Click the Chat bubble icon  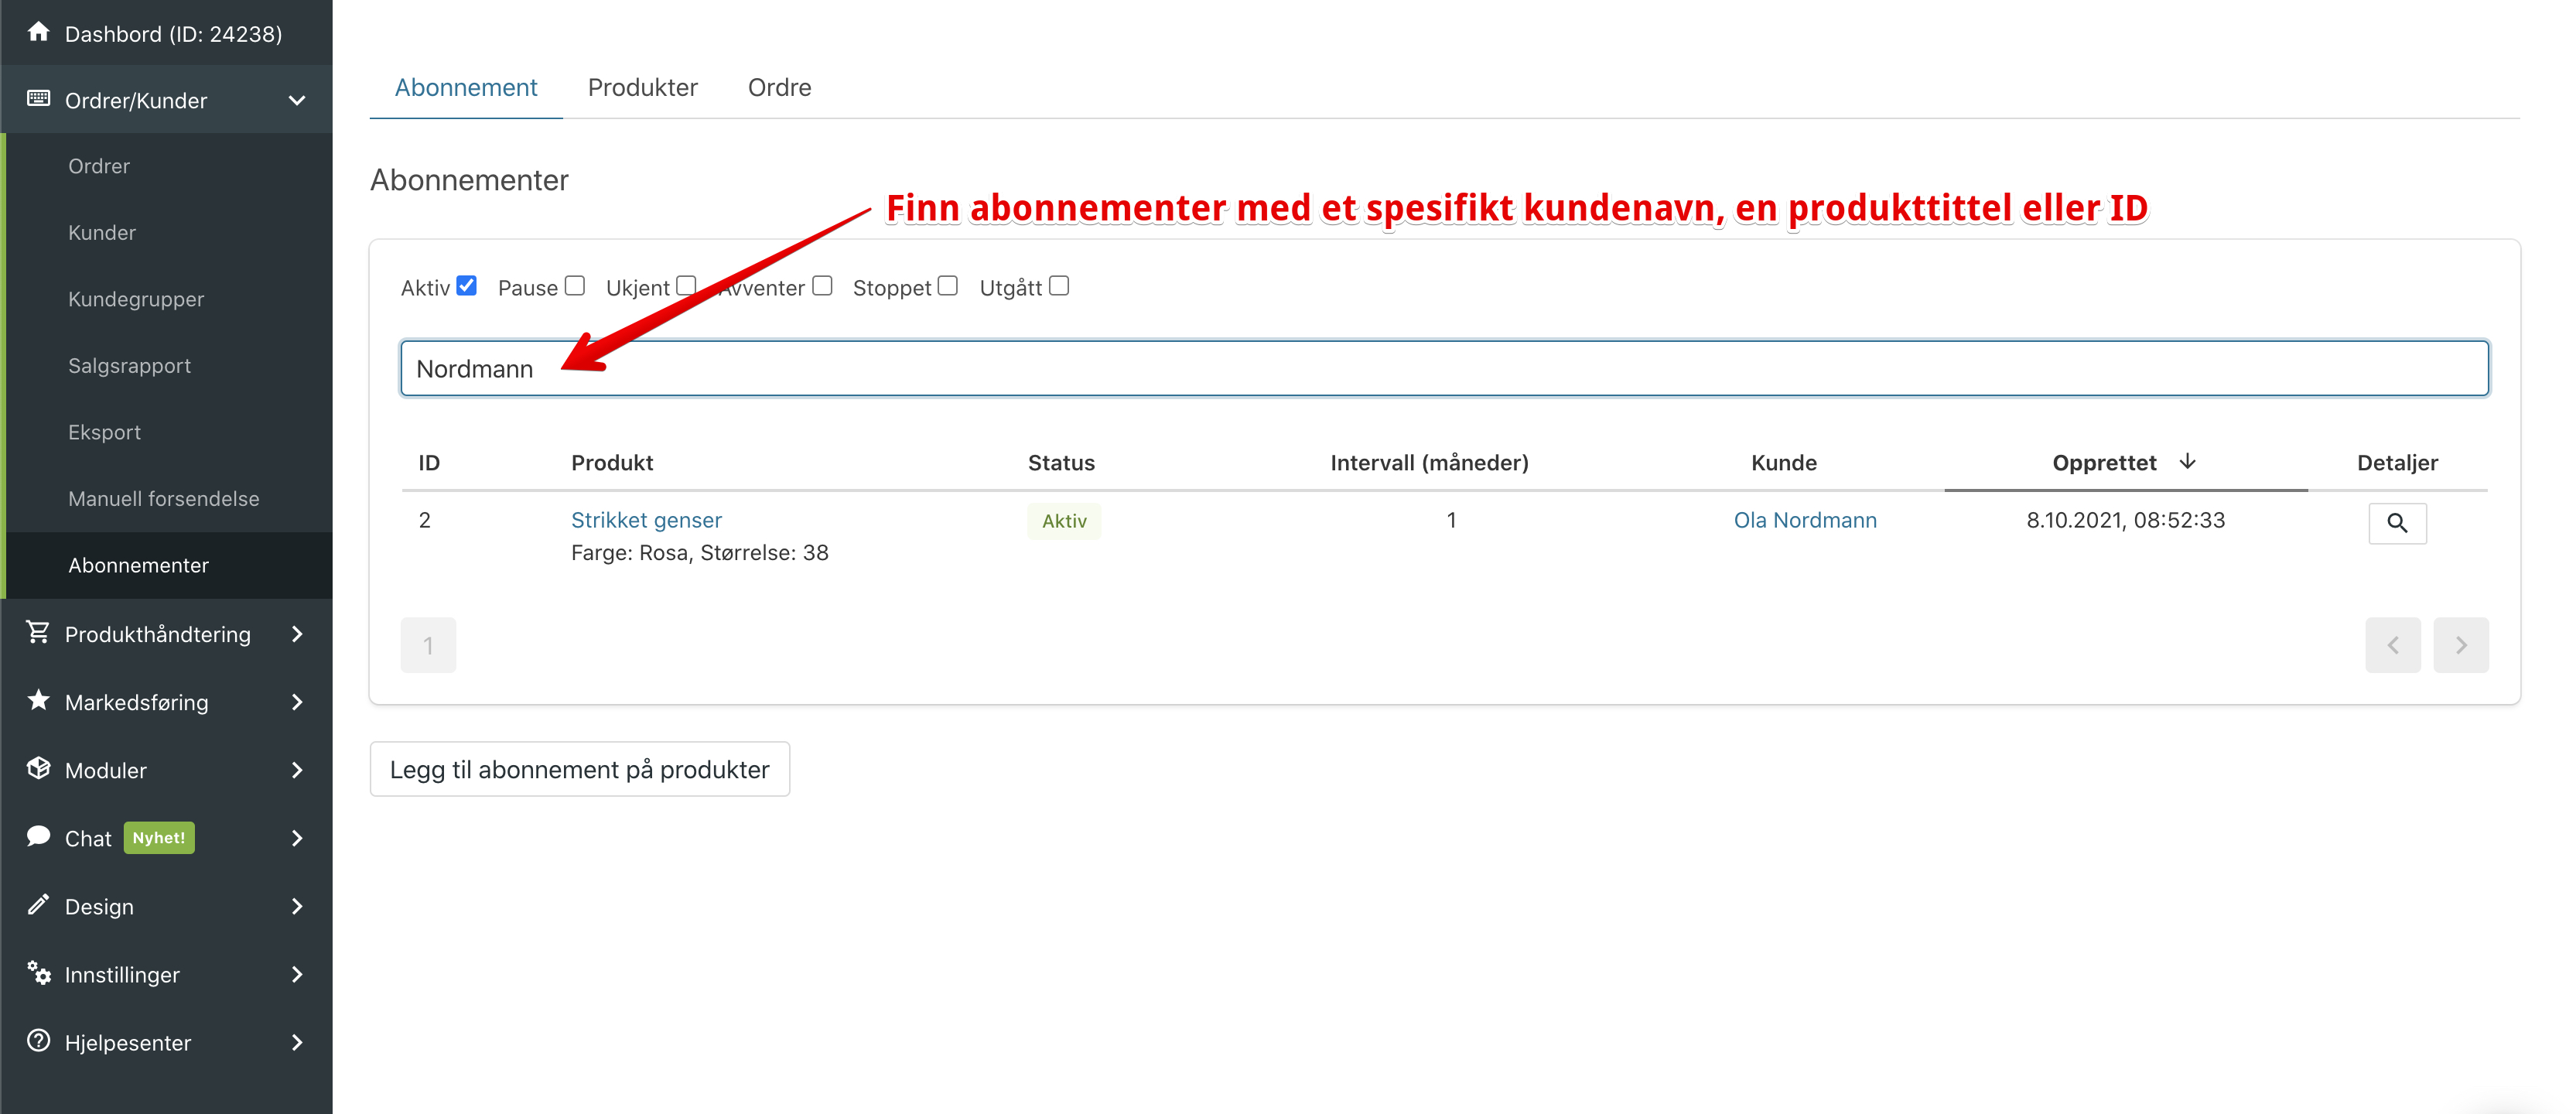[x=38, y=837]
